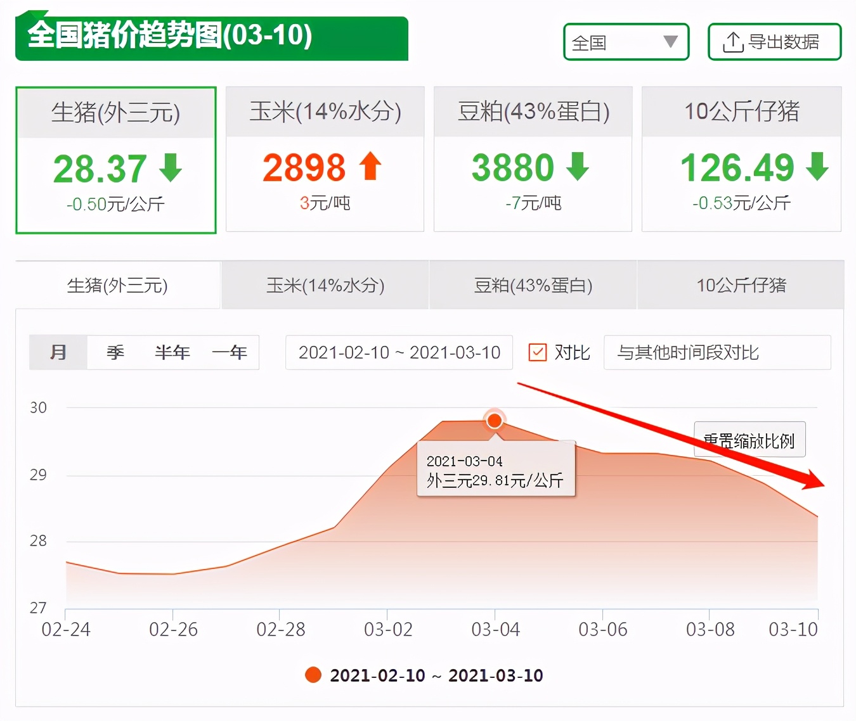Click the 126.49 piglet price value
The height and width of the screenshot is (721, 856).
(737, 167)
